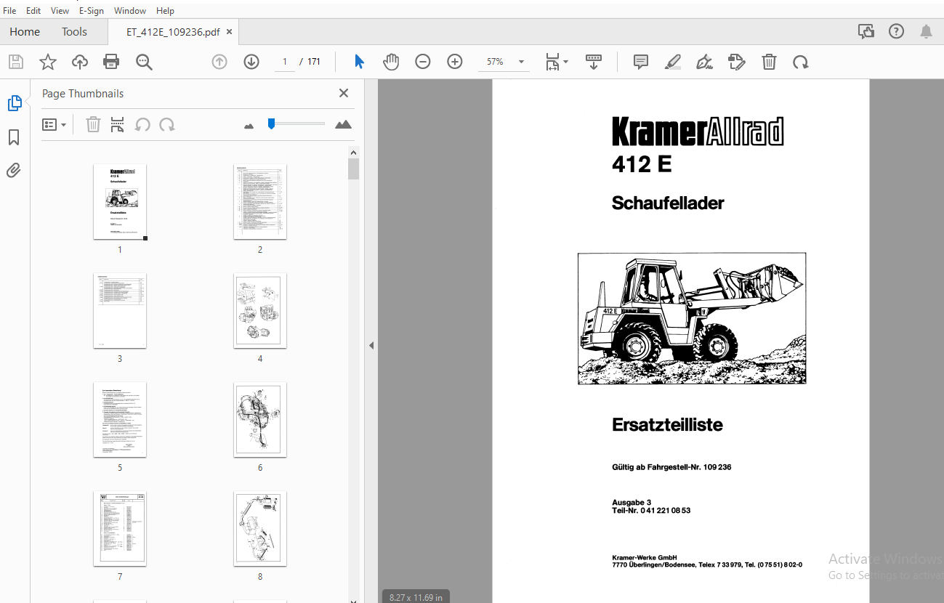944x603 pixels.
Task: Click the page number input field
Action: click(x=285, y=62)
